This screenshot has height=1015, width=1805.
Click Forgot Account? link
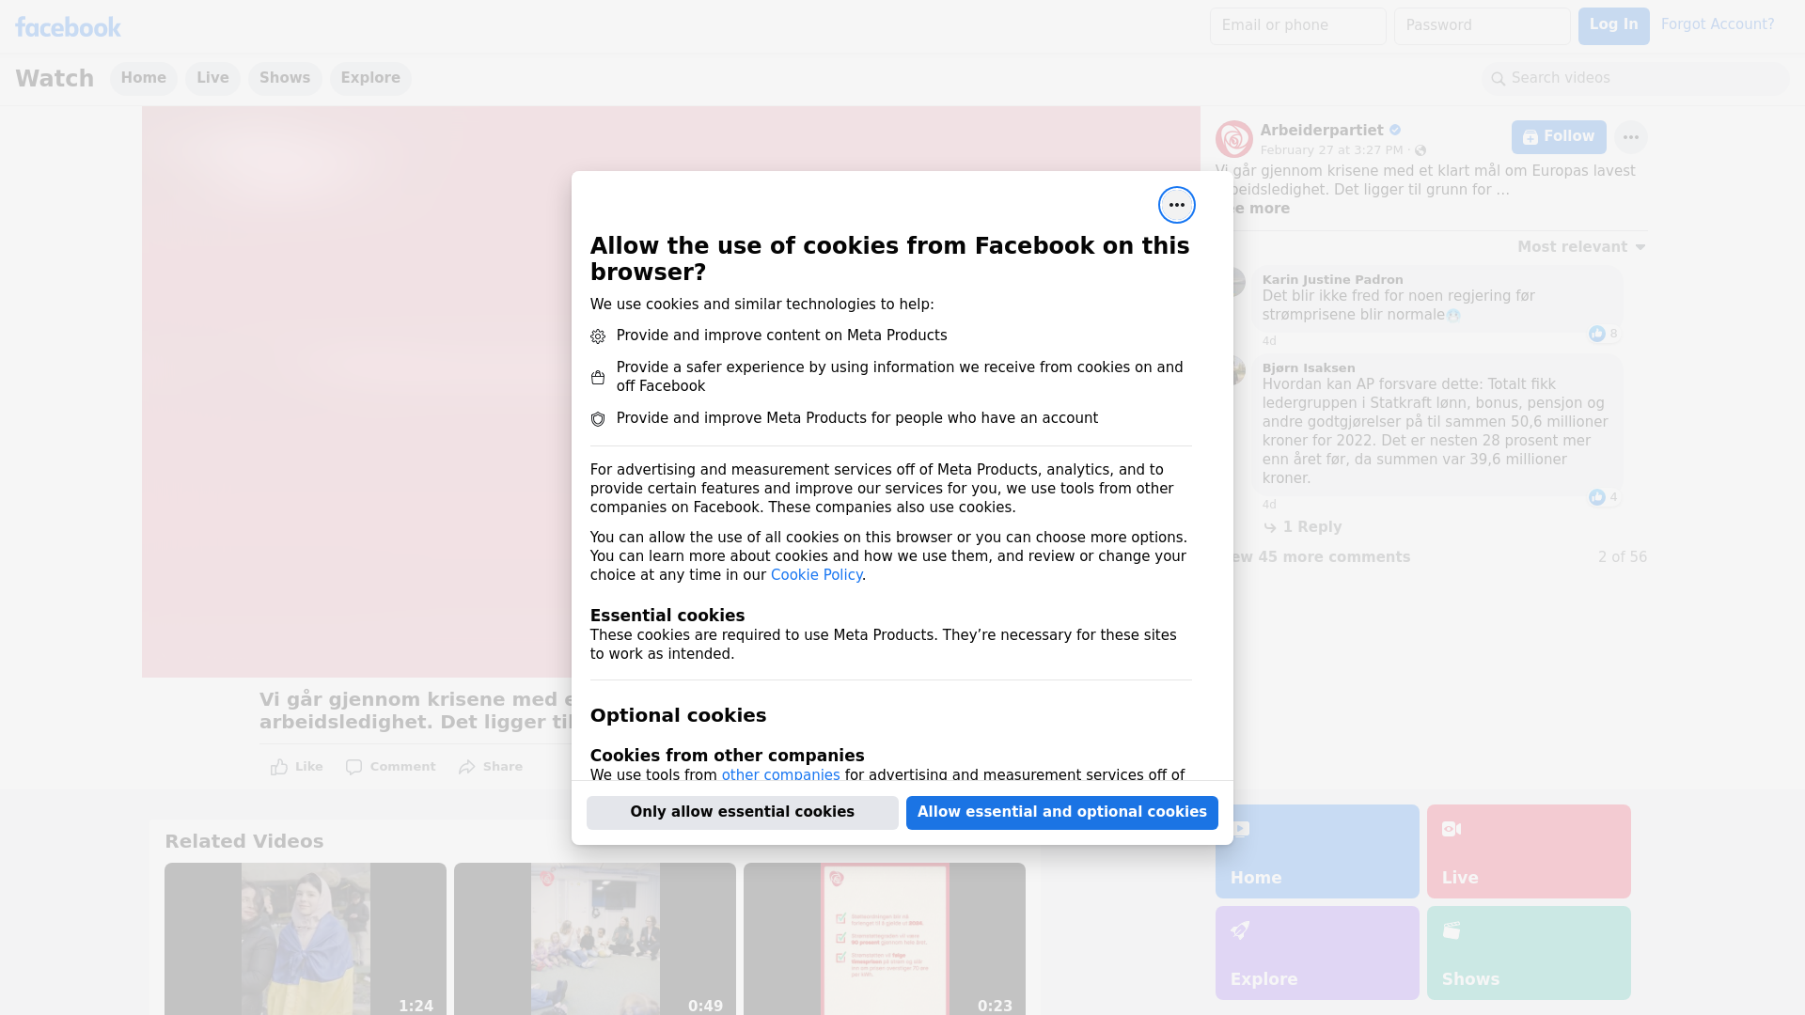(x=1718, y=24)
